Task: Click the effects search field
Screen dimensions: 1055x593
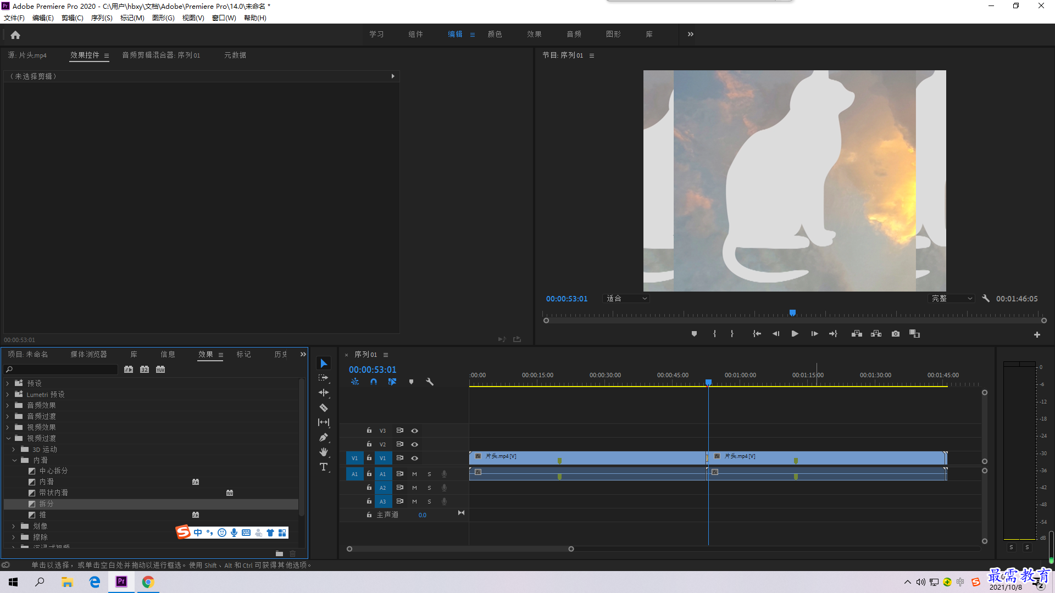Action: (61, 370)
